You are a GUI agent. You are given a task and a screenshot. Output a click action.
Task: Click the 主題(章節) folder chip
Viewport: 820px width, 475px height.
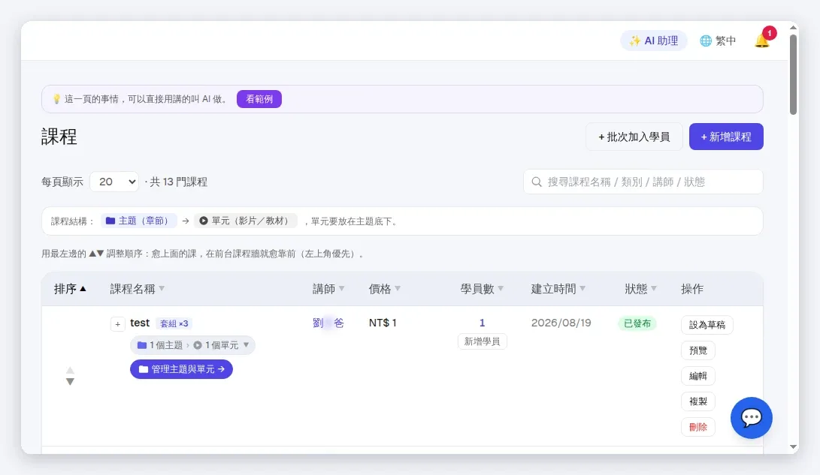pos(138,221)
